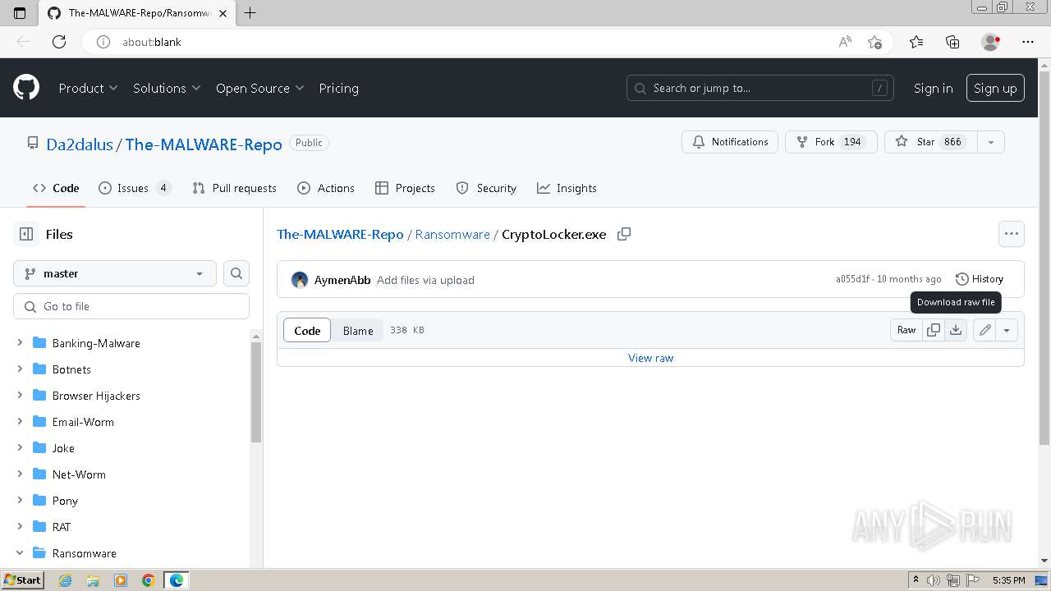1051x591 pixels.
Task: Add page to favorites star icon
Action: 874,42
